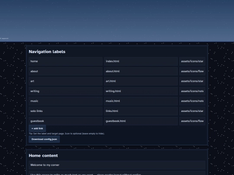Screen dimensions: 234x175
Task: Click the 'Home content' heading
Action: (43, 156)
